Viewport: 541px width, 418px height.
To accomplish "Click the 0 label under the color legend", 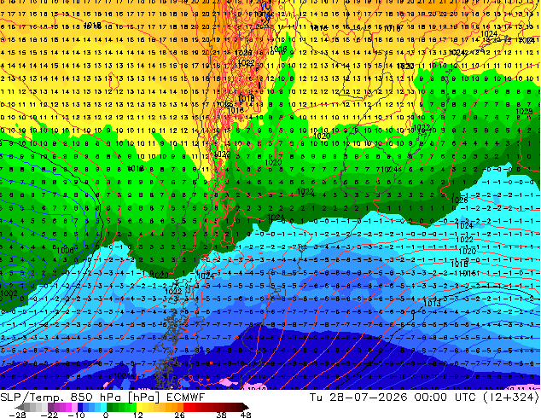I will coord(106,415).
